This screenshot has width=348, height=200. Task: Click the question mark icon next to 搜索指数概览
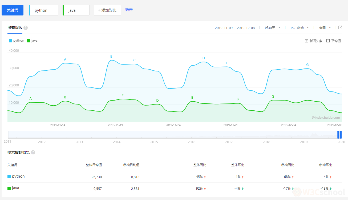(33, 152)
